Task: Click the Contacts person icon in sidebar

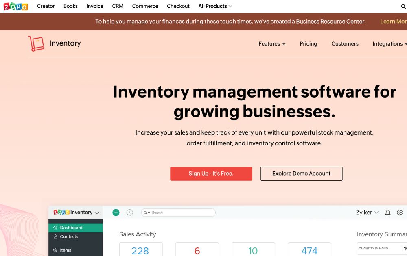Action: [x=55, y=236]
